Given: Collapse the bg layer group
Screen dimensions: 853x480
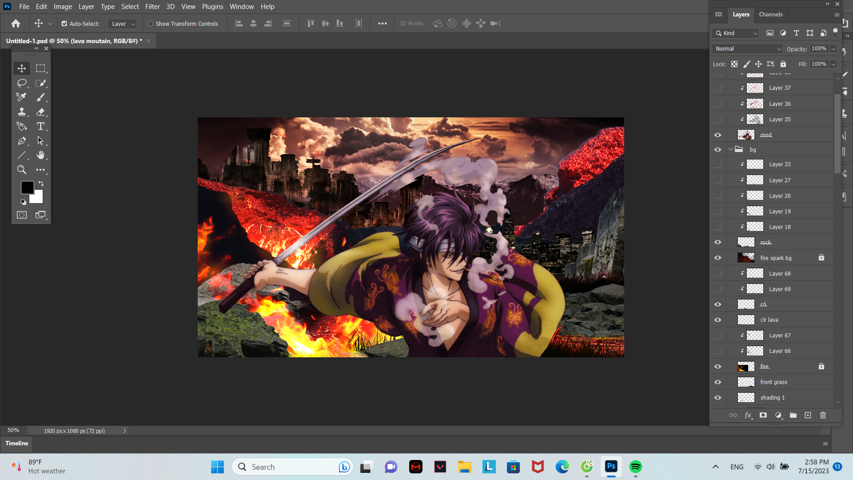Looking at the screenshot, I should pyautogui.click(x=731, y=149).
